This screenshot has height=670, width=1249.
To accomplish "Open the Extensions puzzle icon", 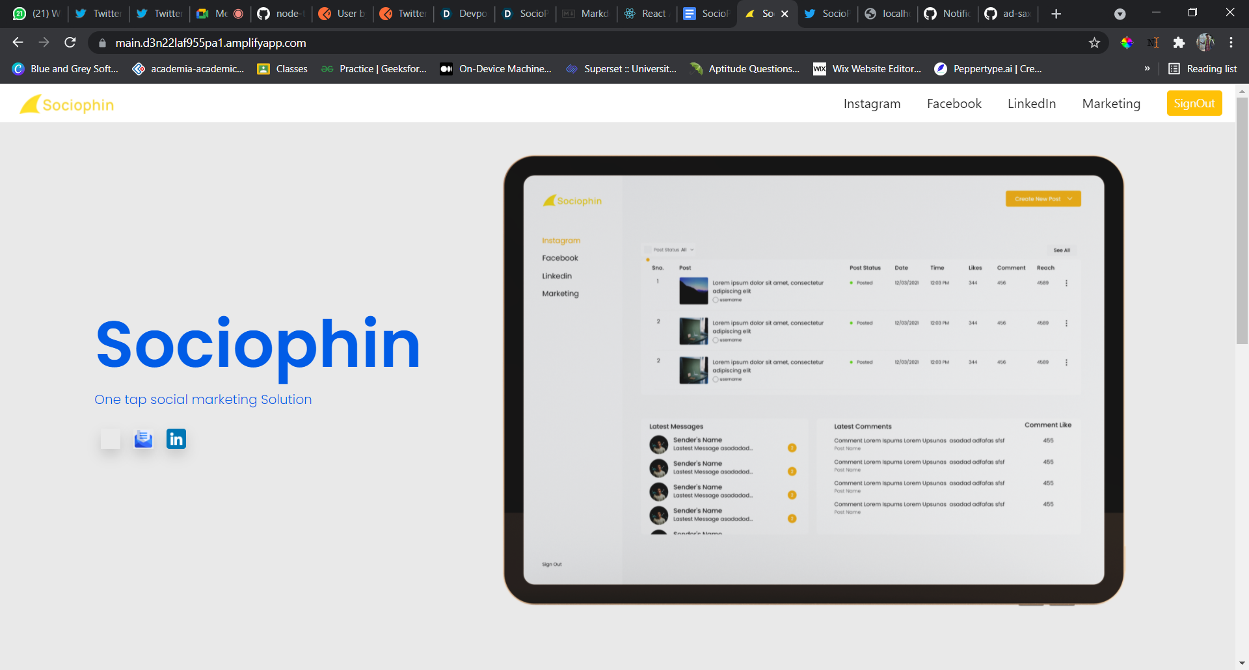I will click(x=1179, y=42).
